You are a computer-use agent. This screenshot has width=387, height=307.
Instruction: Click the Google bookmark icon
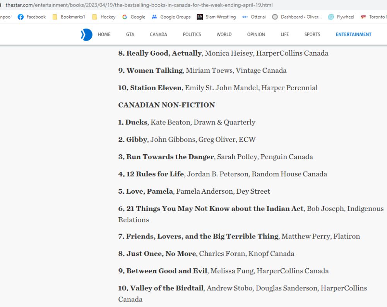pos(125,17)
